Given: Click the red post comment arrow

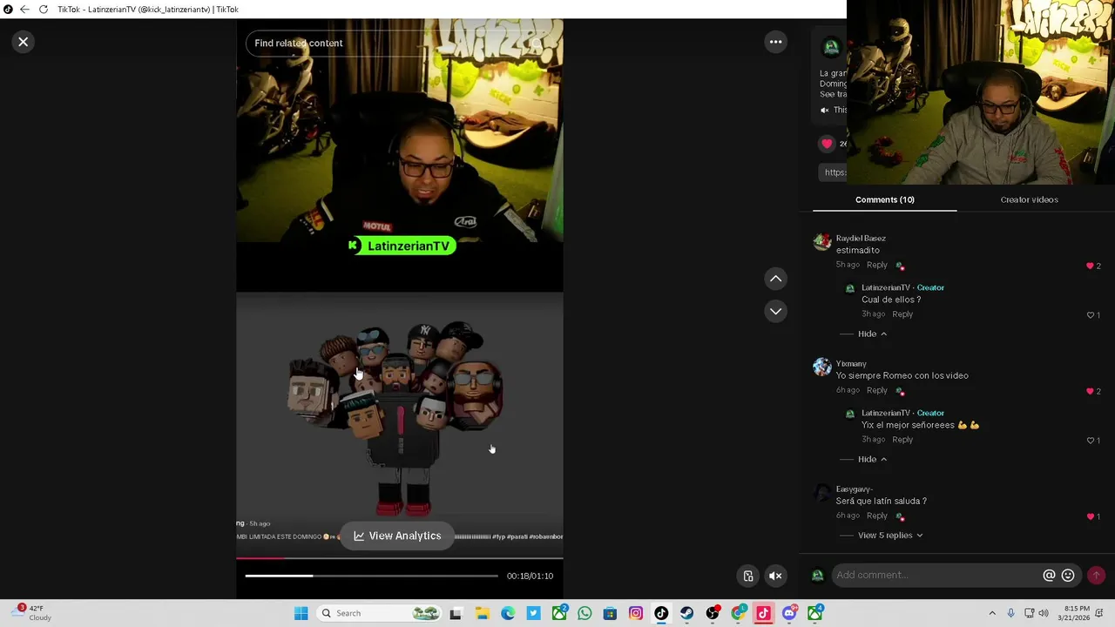Looking at the screenshot, I should tap(1096, 575).
